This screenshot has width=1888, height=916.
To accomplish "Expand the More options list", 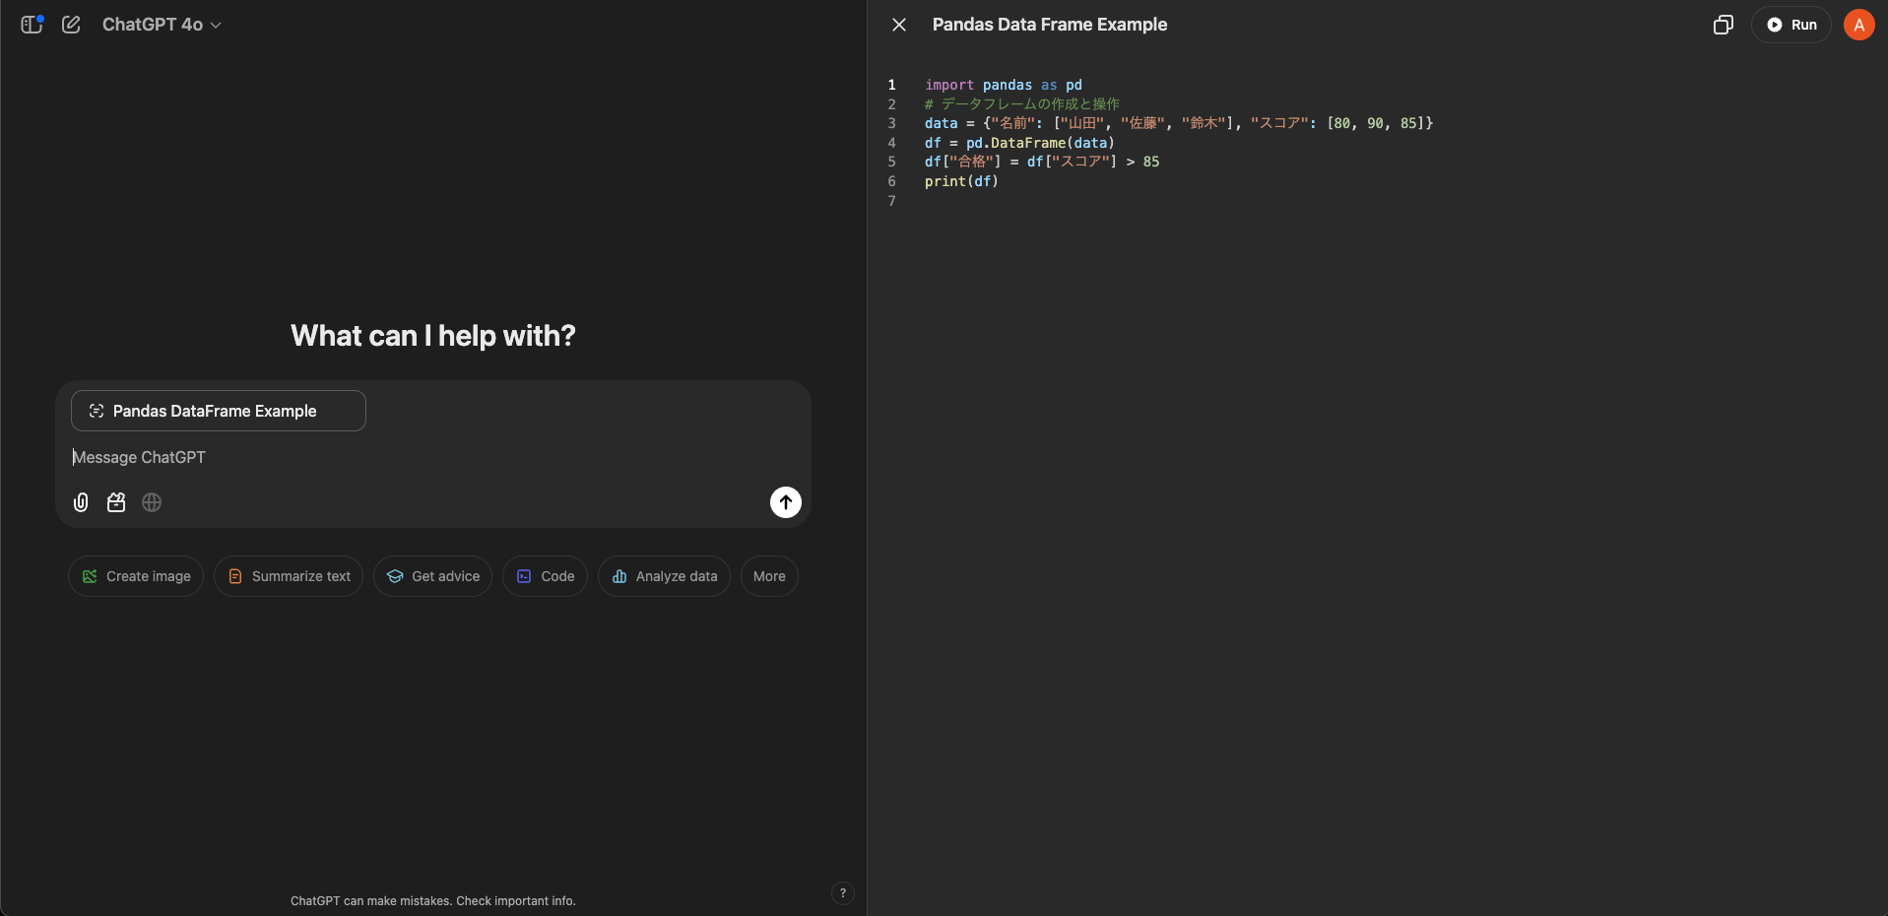I will pyautogui.click(x=768, y=576).
